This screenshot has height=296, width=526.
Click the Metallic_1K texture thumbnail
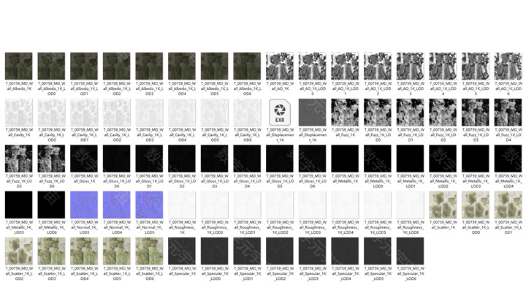[x=346, y=158]
